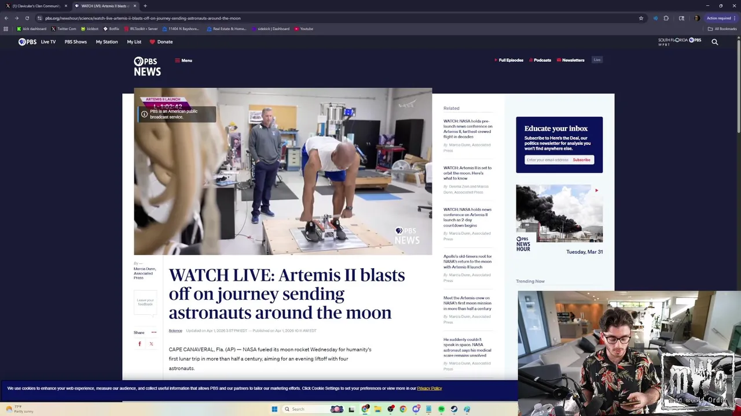Open the BotRix bookmark
741x416 pixels.
click(111, 29)
